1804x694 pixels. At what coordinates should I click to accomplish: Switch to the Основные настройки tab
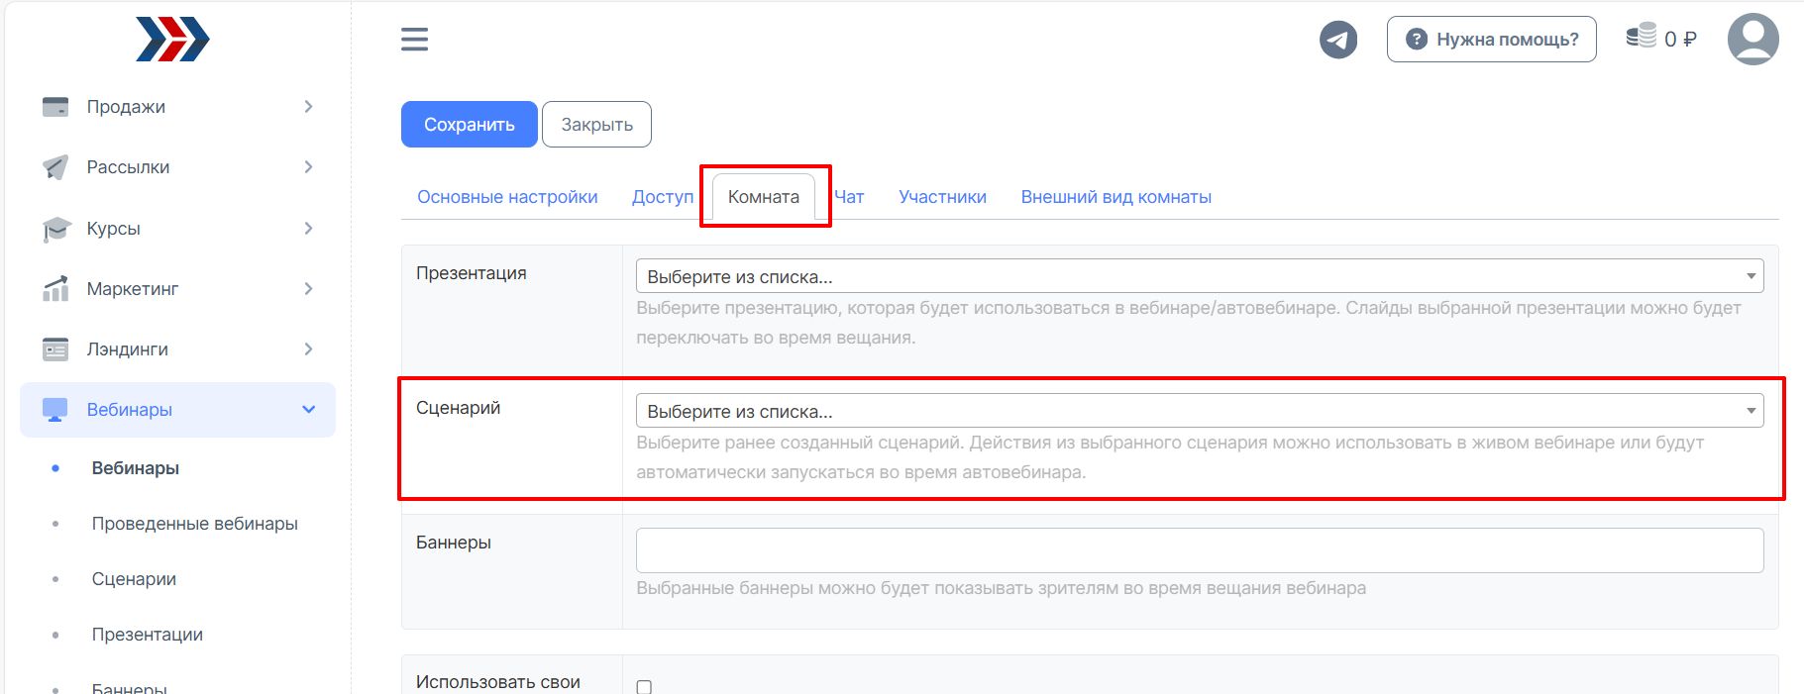[x=507, y=197]
